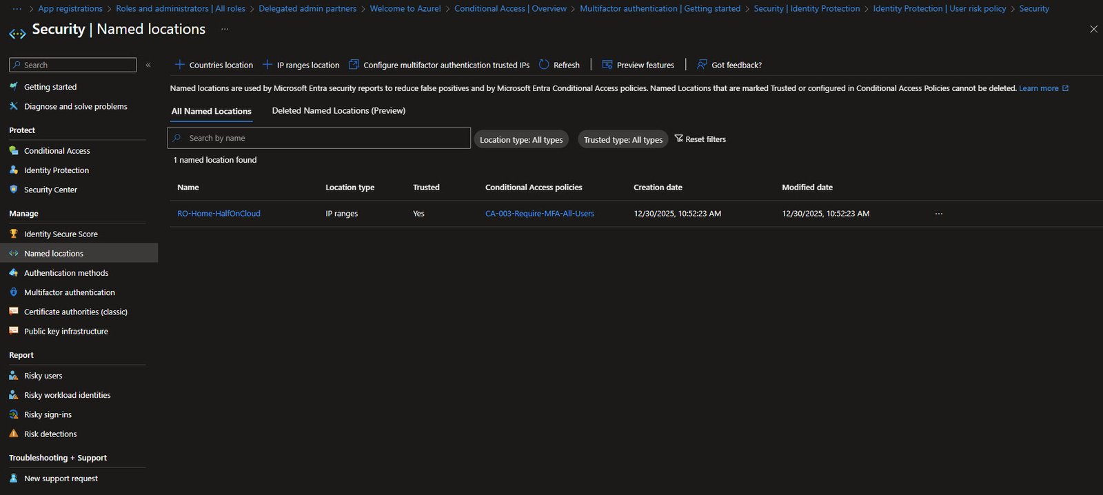Image resolution: width=1103 pixels, height=495 pixels.
Task: Open the Location type filter dropdown
Action: pos(521,139)
